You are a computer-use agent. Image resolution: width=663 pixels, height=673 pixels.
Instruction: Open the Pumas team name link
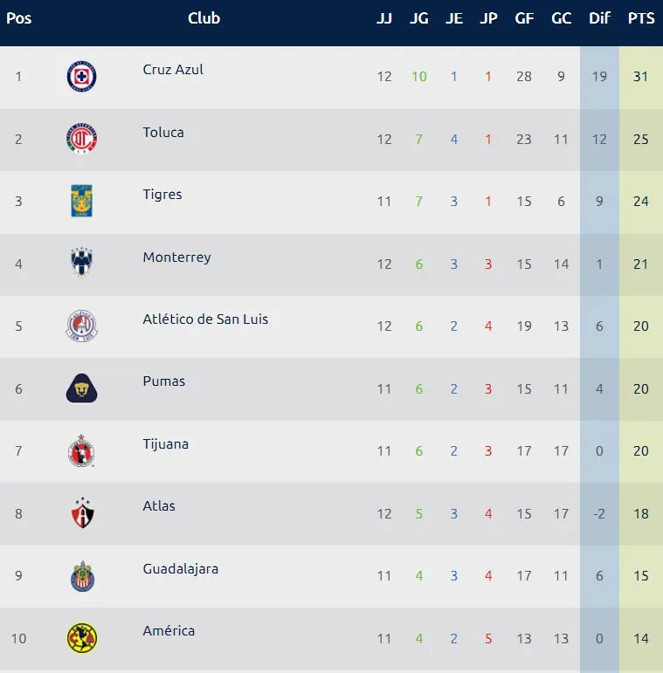pyautogui.click(x=164, y=381)
